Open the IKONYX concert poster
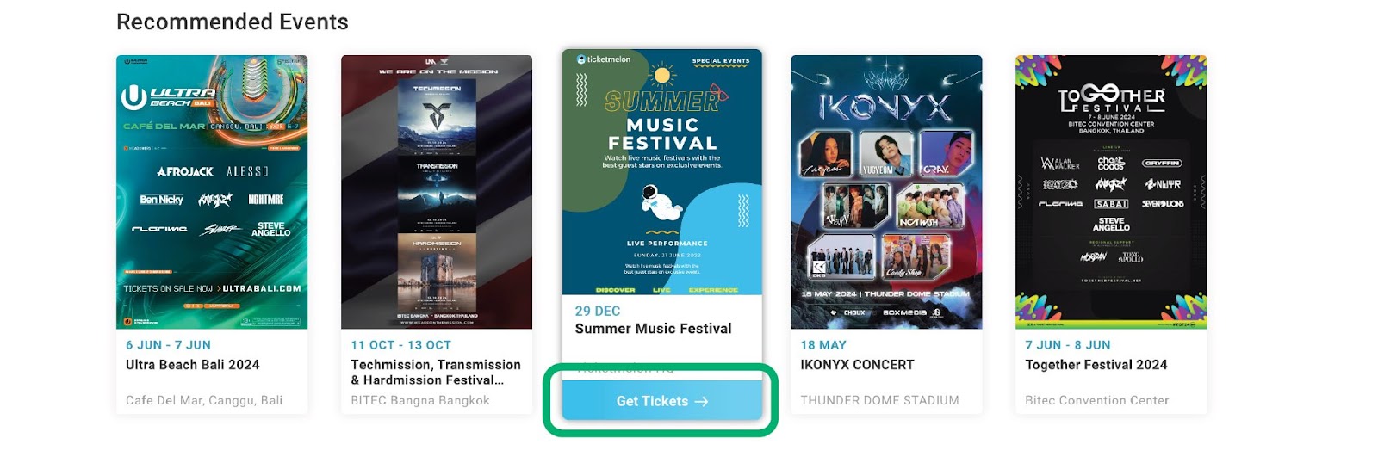 coord(886,192)
